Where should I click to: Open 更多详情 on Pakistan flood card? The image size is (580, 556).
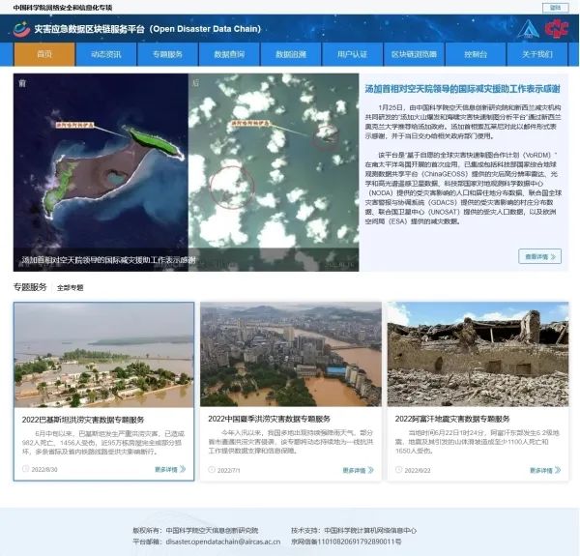(x=168, y=469)
